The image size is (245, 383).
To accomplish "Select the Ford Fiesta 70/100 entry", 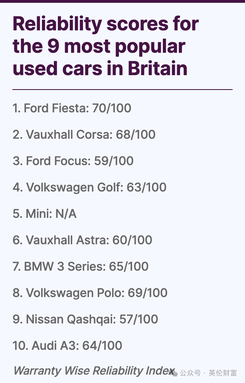I will click(x=72, y=108).
